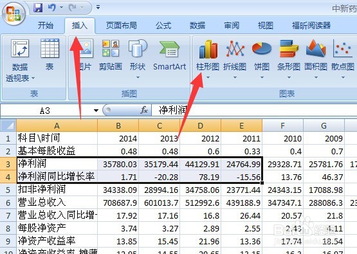Click cell 扣非净利润
Image resolution: width=357 pixels, height=254 pixels.
[x=57, y=190]
